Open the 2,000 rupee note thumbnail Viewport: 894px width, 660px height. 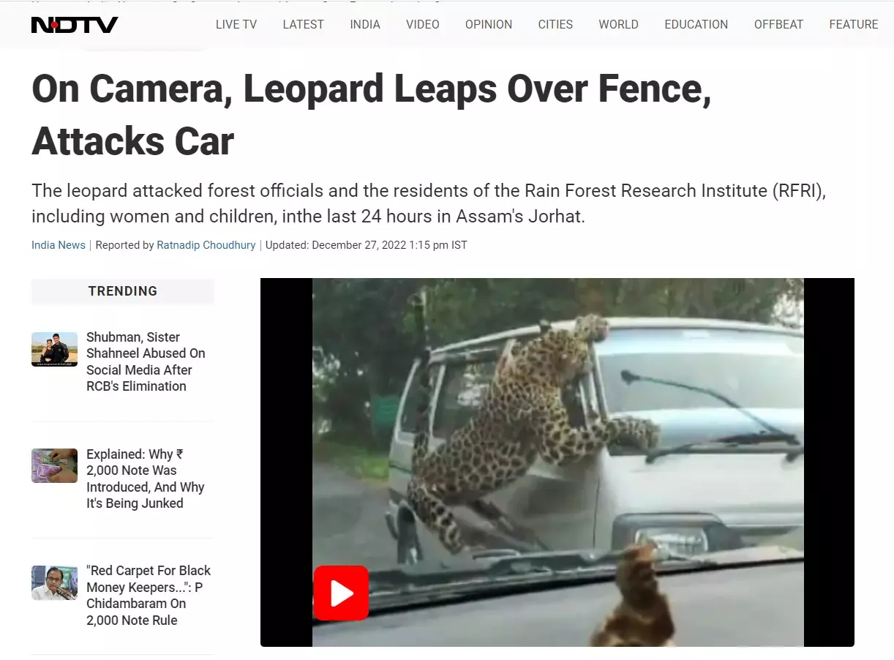[x=54, y=465]
